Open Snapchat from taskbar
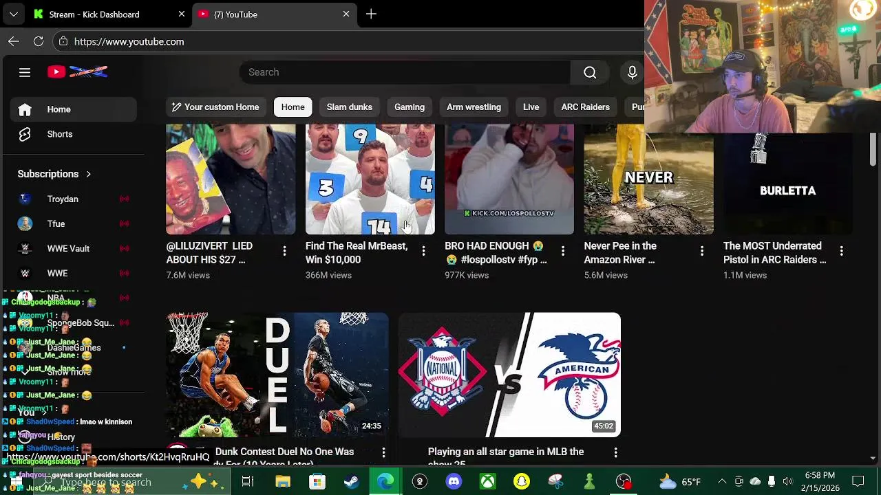881x495 pixels. [x=522, y=482]
